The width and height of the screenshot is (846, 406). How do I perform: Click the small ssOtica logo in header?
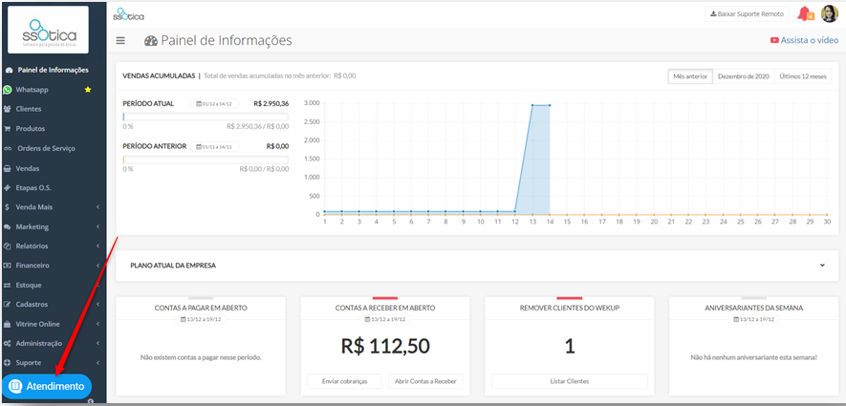(x=128, y=14)
